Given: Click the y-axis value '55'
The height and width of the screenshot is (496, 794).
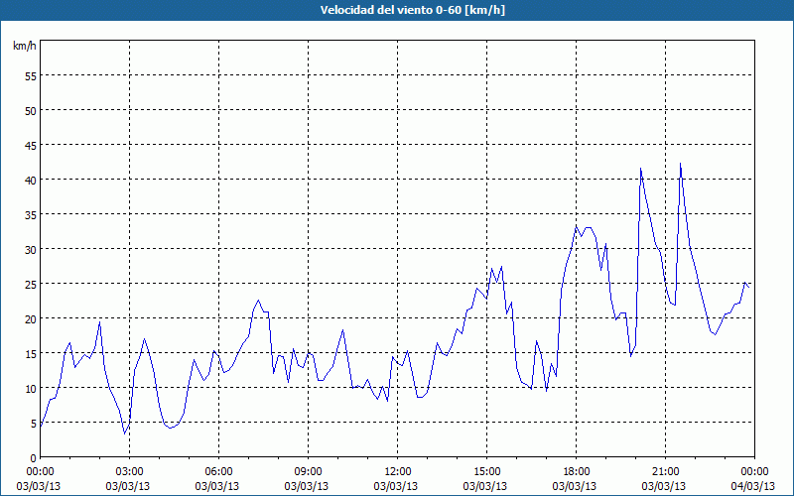Looking at the screenshot, I should click(x=31, y=75).
